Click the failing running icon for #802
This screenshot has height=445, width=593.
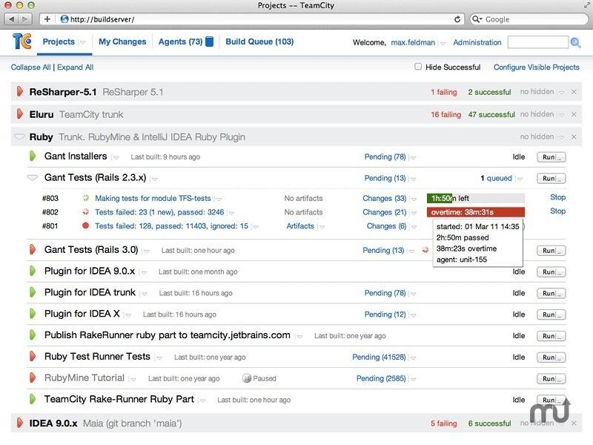(86, 212)
